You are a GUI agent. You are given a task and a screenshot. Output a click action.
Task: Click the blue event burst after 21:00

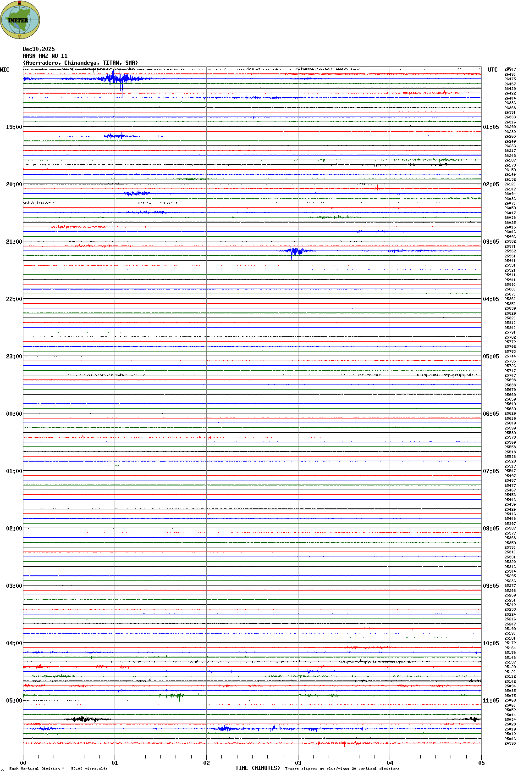294,251
